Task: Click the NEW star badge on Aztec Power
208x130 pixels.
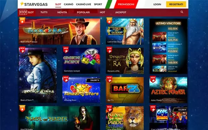Action: [153, 79]
